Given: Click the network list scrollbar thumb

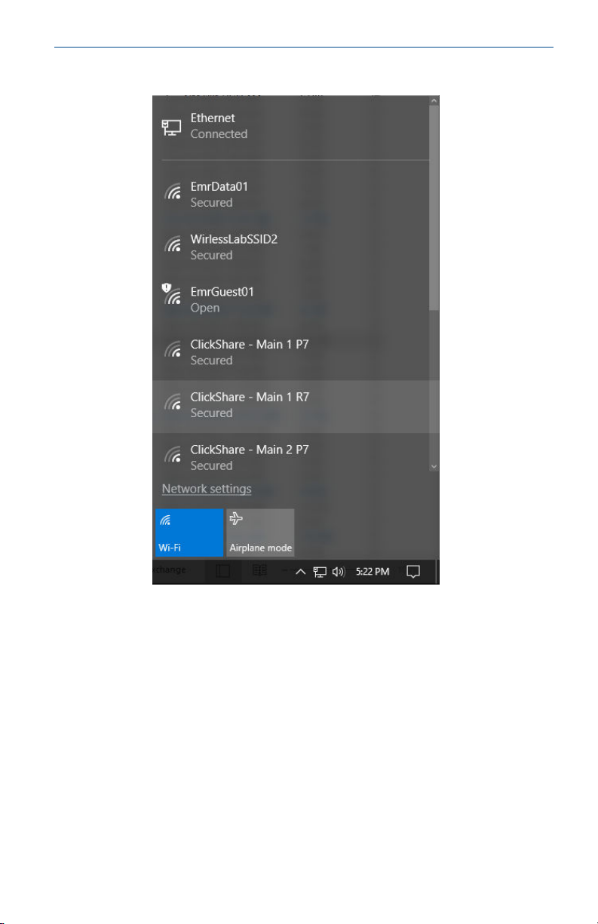Looking at the screenshot, I should [x=434, y=209].
